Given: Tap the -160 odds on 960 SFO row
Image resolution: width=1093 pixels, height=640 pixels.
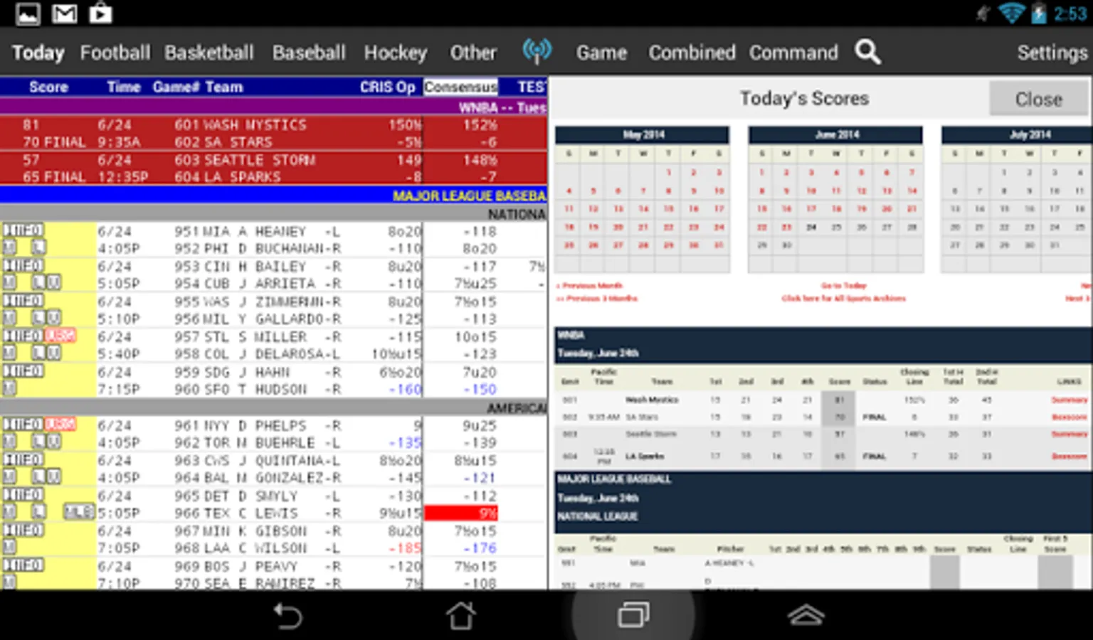Looking at the screenshot, I should coord(405,390).
